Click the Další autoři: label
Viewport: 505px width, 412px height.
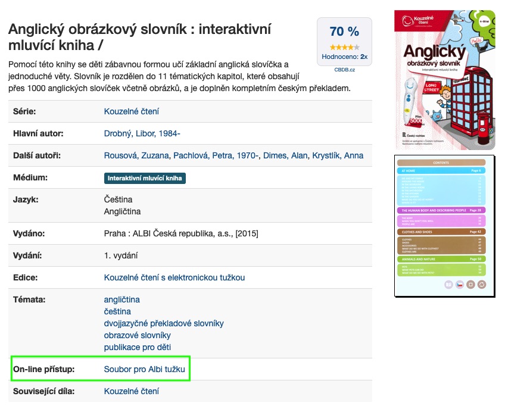click(x=37, y=155)
